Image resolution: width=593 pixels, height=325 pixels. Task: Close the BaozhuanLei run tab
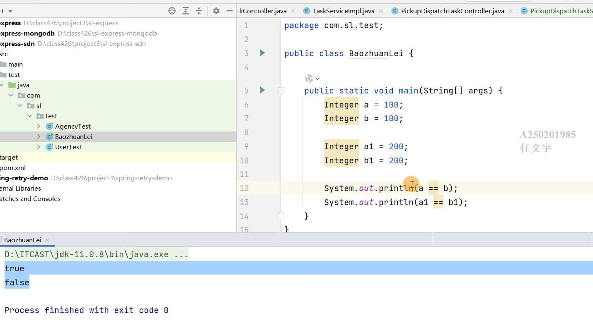pyautogui.click(x=47, y=240)
